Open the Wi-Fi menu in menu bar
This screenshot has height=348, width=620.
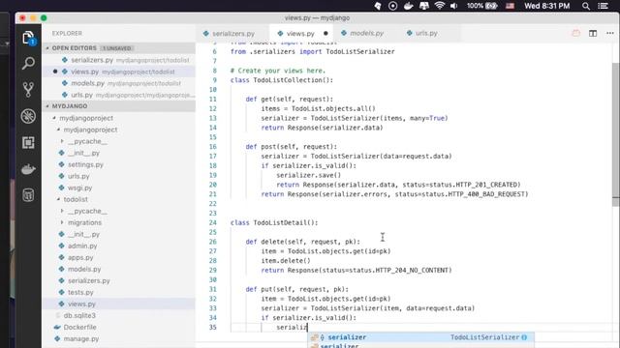439,6
